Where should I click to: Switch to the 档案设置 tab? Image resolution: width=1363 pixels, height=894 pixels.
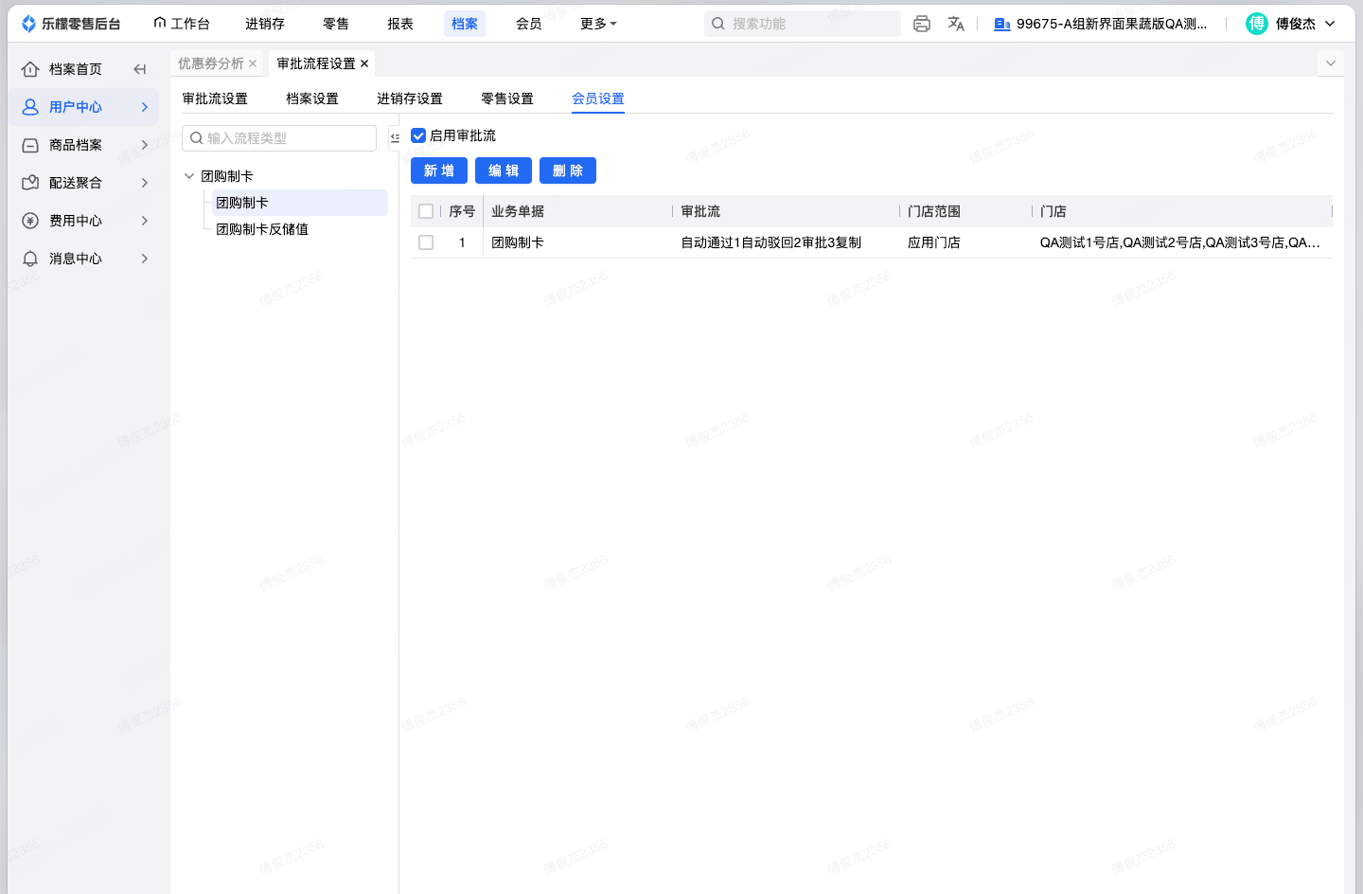coord(312,98)
